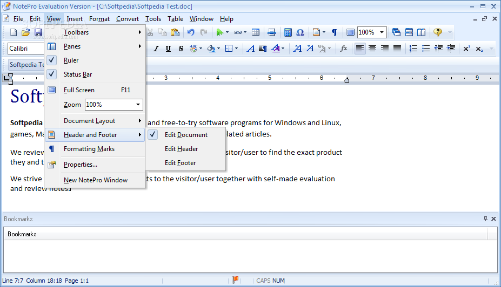Open the spell check dropdown arrow

201,49
